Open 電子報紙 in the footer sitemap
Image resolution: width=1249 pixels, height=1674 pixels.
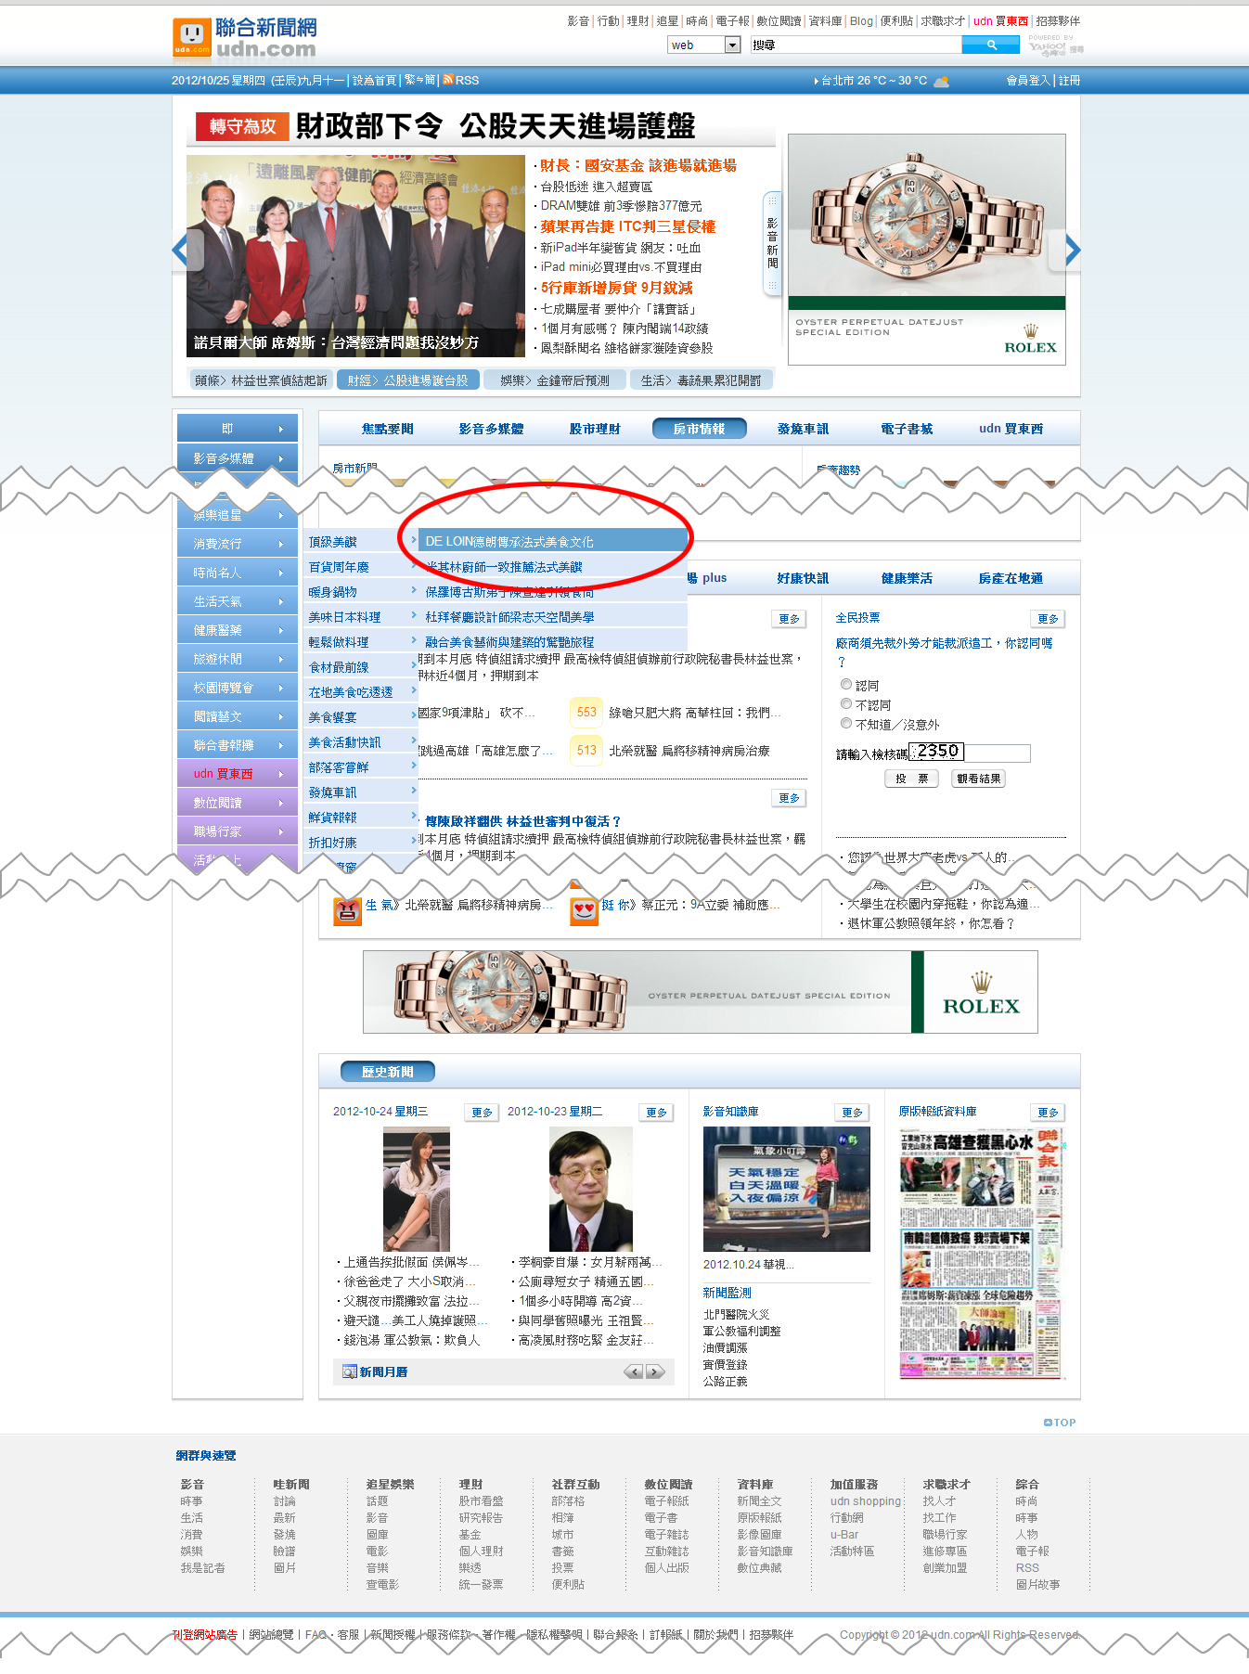(x=665, y=1500)
